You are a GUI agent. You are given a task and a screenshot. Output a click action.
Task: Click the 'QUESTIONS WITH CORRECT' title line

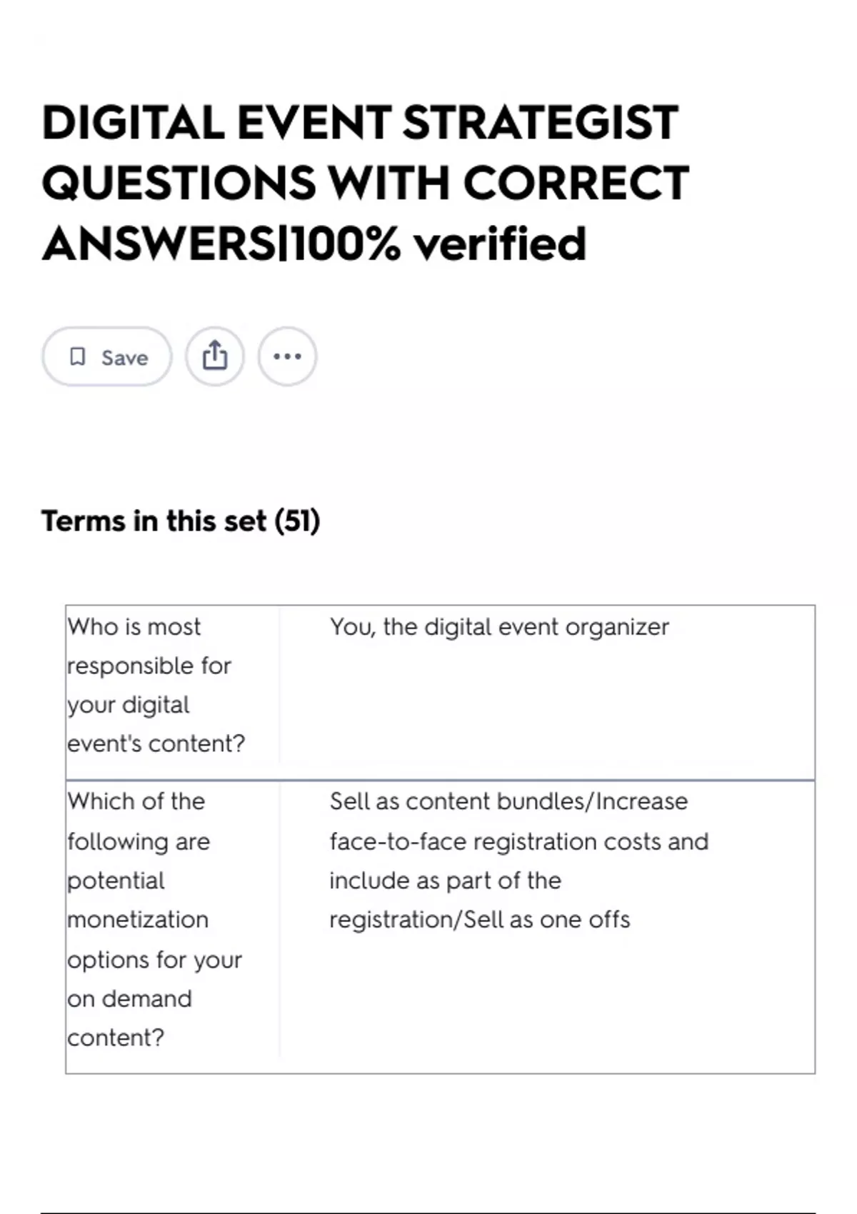point(366,183)
